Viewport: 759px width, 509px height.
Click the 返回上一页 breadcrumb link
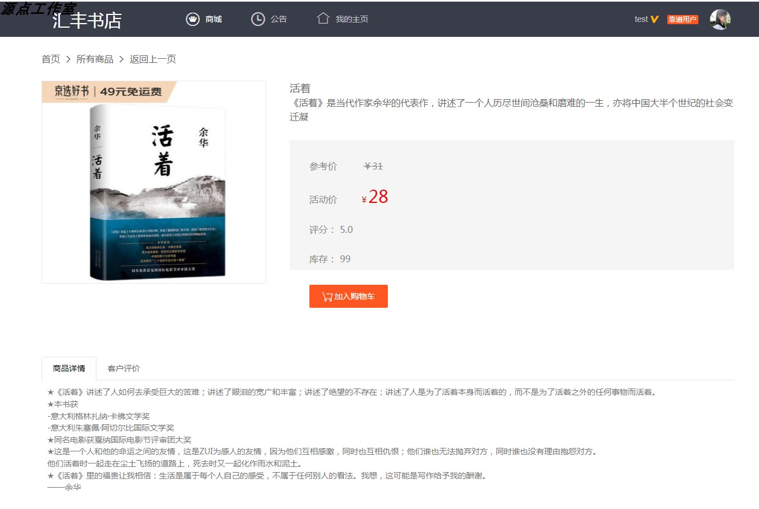point(153,59)
